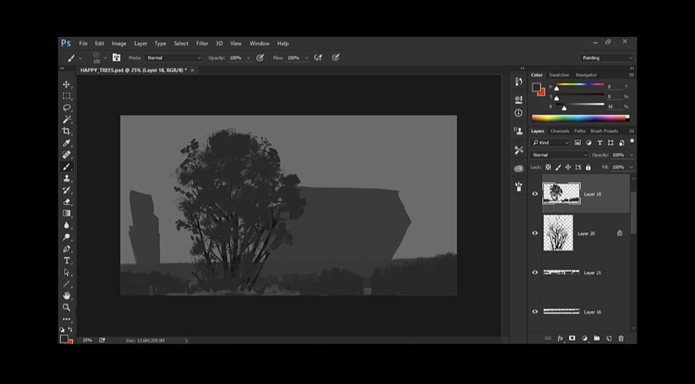Switch to the Swatches tab
The width and height of the screenshot is (695, 384).
[559, 75]
